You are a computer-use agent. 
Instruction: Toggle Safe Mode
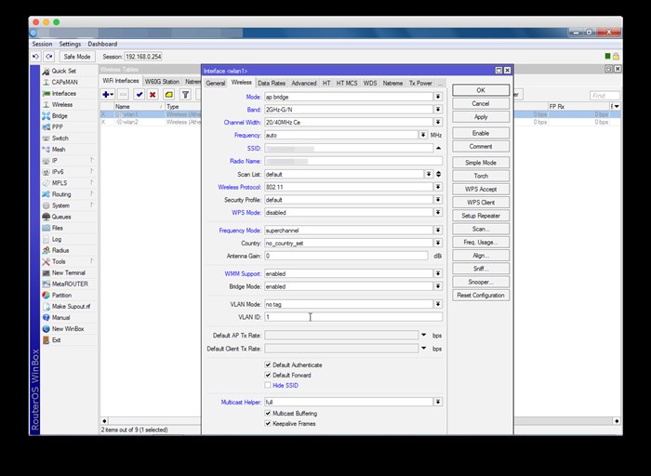(77, 57)
